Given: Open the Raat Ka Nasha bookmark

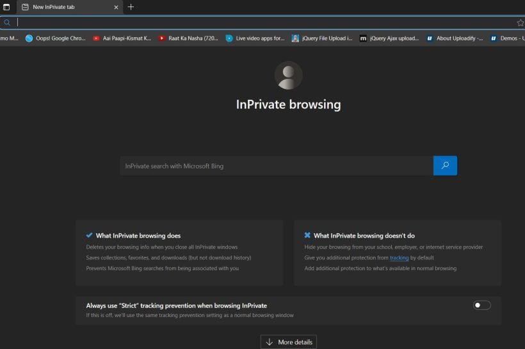Looking at the screenshot, I should click(188, 38).
